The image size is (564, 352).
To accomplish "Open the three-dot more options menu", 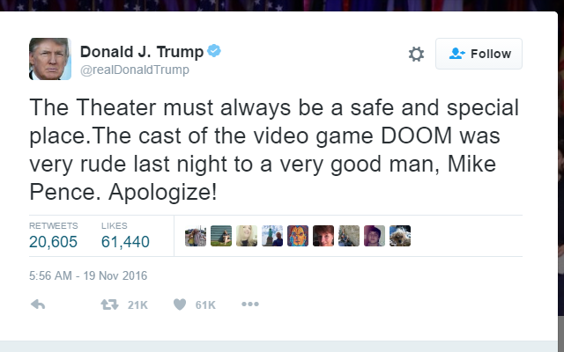I will pos(250,304).
